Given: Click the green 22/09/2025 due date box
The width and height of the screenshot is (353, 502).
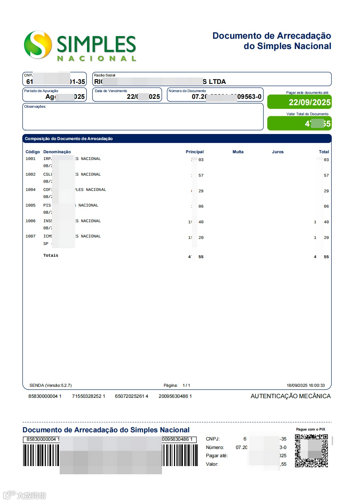Looking at the screenshot, I should (x=299, y=102).
